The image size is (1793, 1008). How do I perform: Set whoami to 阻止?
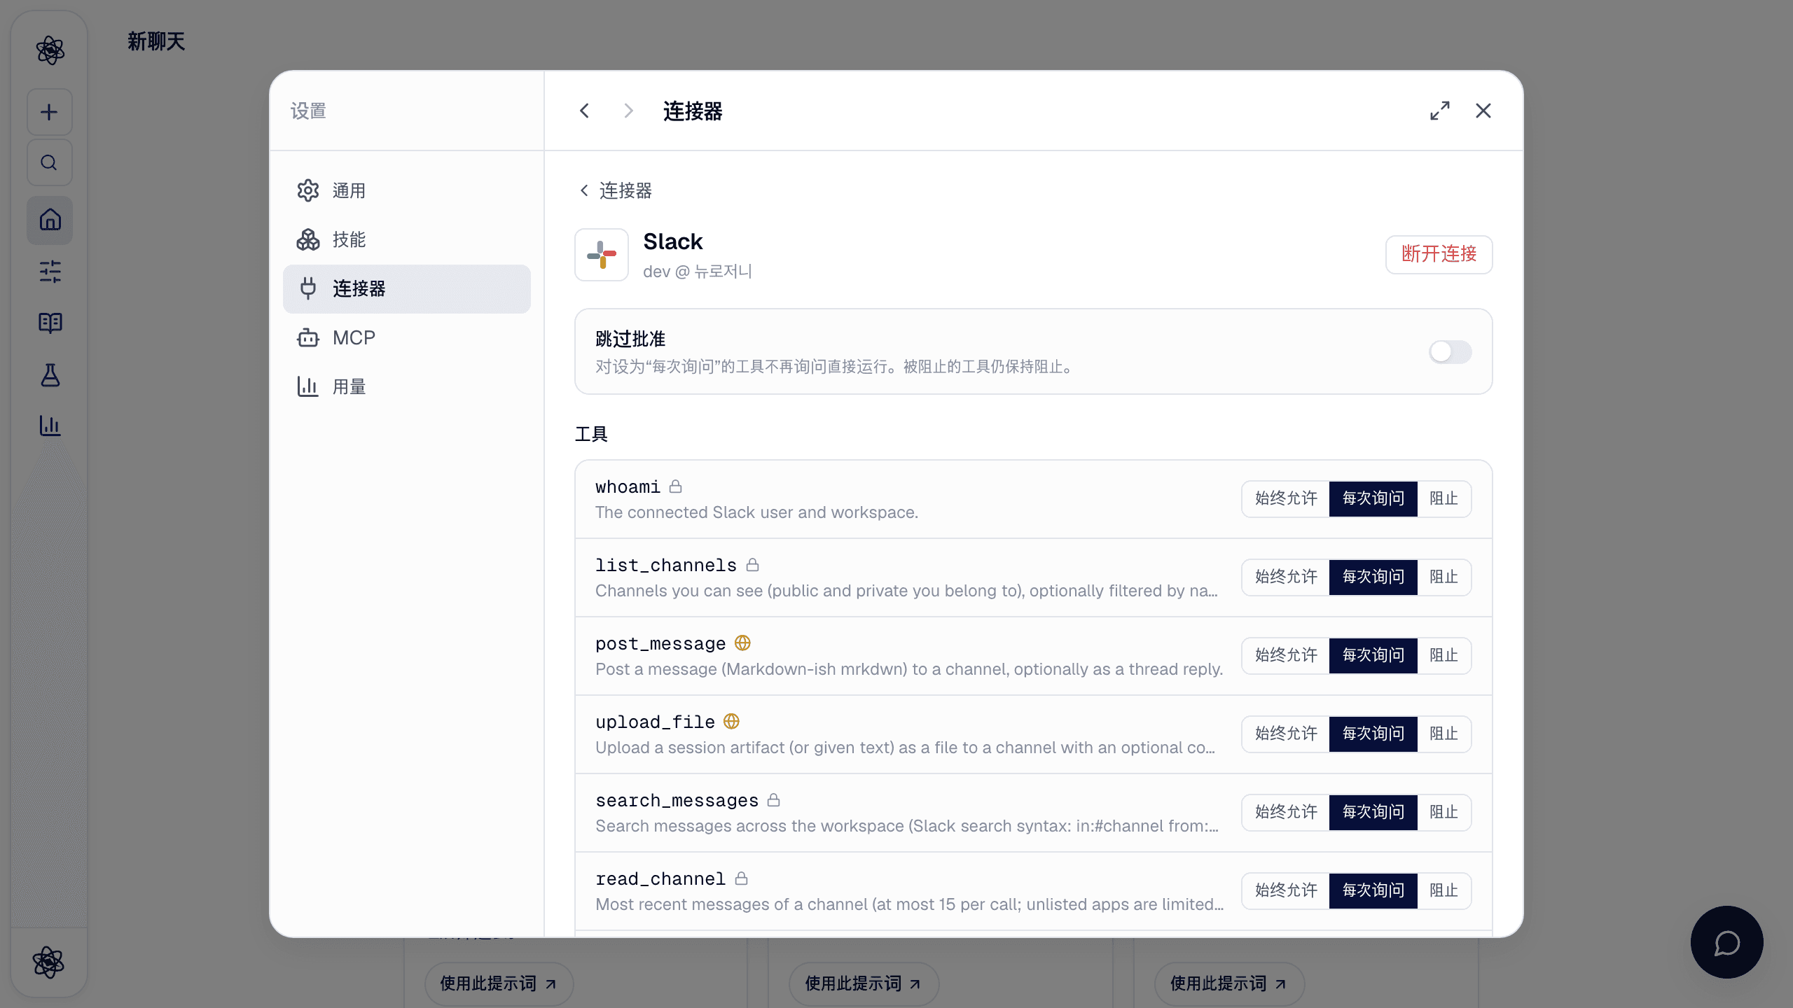(1444, 498)
